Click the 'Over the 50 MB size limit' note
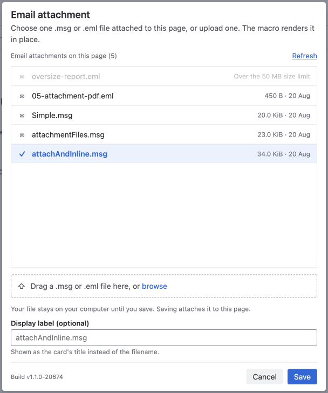The image size is (328, 393). click(272, 77)
